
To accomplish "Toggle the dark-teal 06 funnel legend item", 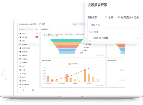I will [55, 36].
